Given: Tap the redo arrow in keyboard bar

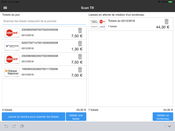Looking at the screenshot, I should tap(14, 126).
